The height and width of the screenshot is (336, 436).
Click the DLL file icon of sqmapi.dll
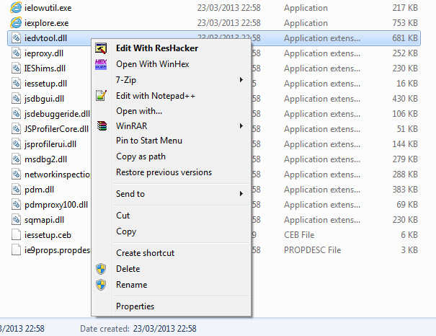point(16,220)
